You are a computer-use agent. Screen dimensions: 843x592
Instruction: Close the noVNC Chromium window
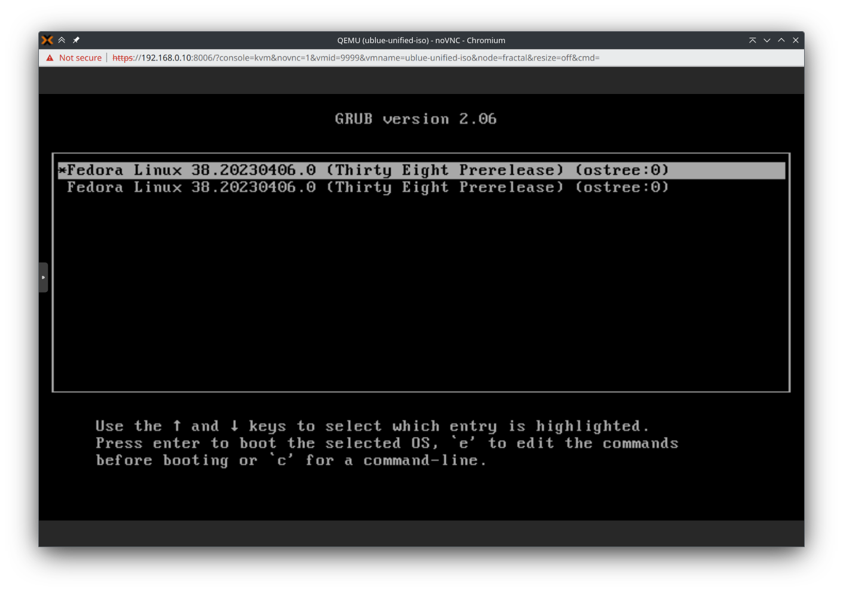click(x=796, y=40)
